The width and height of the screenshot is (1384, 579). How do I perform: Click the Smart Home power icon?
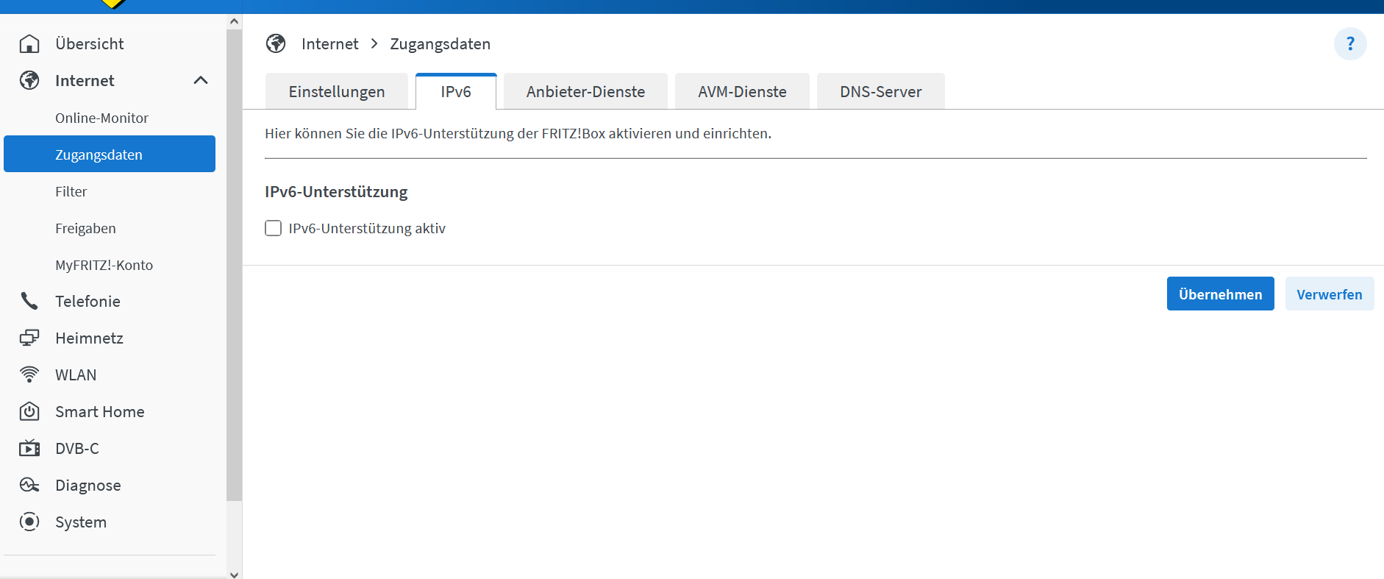(x=29, y=411)
